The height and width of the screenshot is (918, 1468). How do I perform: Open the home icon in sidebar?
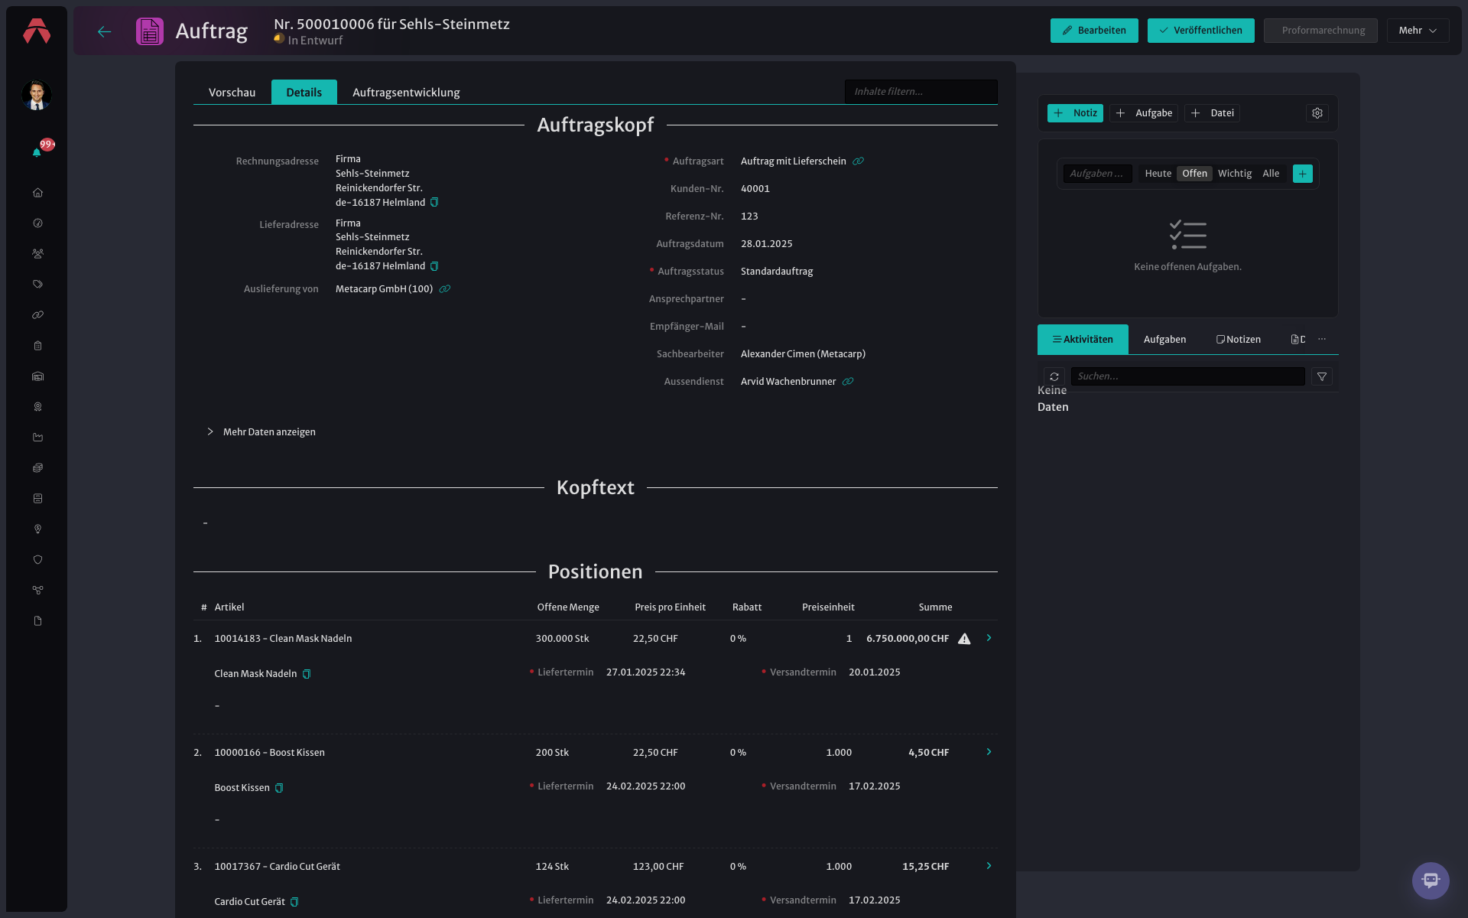pyautogui.click(x=37, y=193)
